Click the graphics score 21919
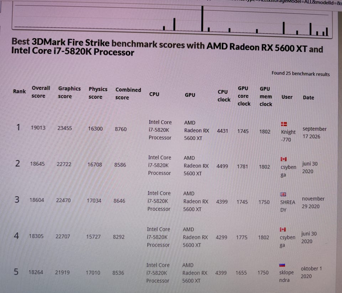342x293 pixels. click(x=62, y=272)
